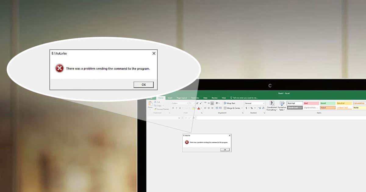This screenshot has height=192, width=366.
Task: Click the Tell me what you want to do box
Action: click(244, 98)
